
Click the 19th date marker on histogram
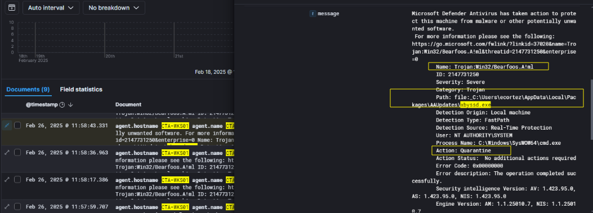[41, 56]
